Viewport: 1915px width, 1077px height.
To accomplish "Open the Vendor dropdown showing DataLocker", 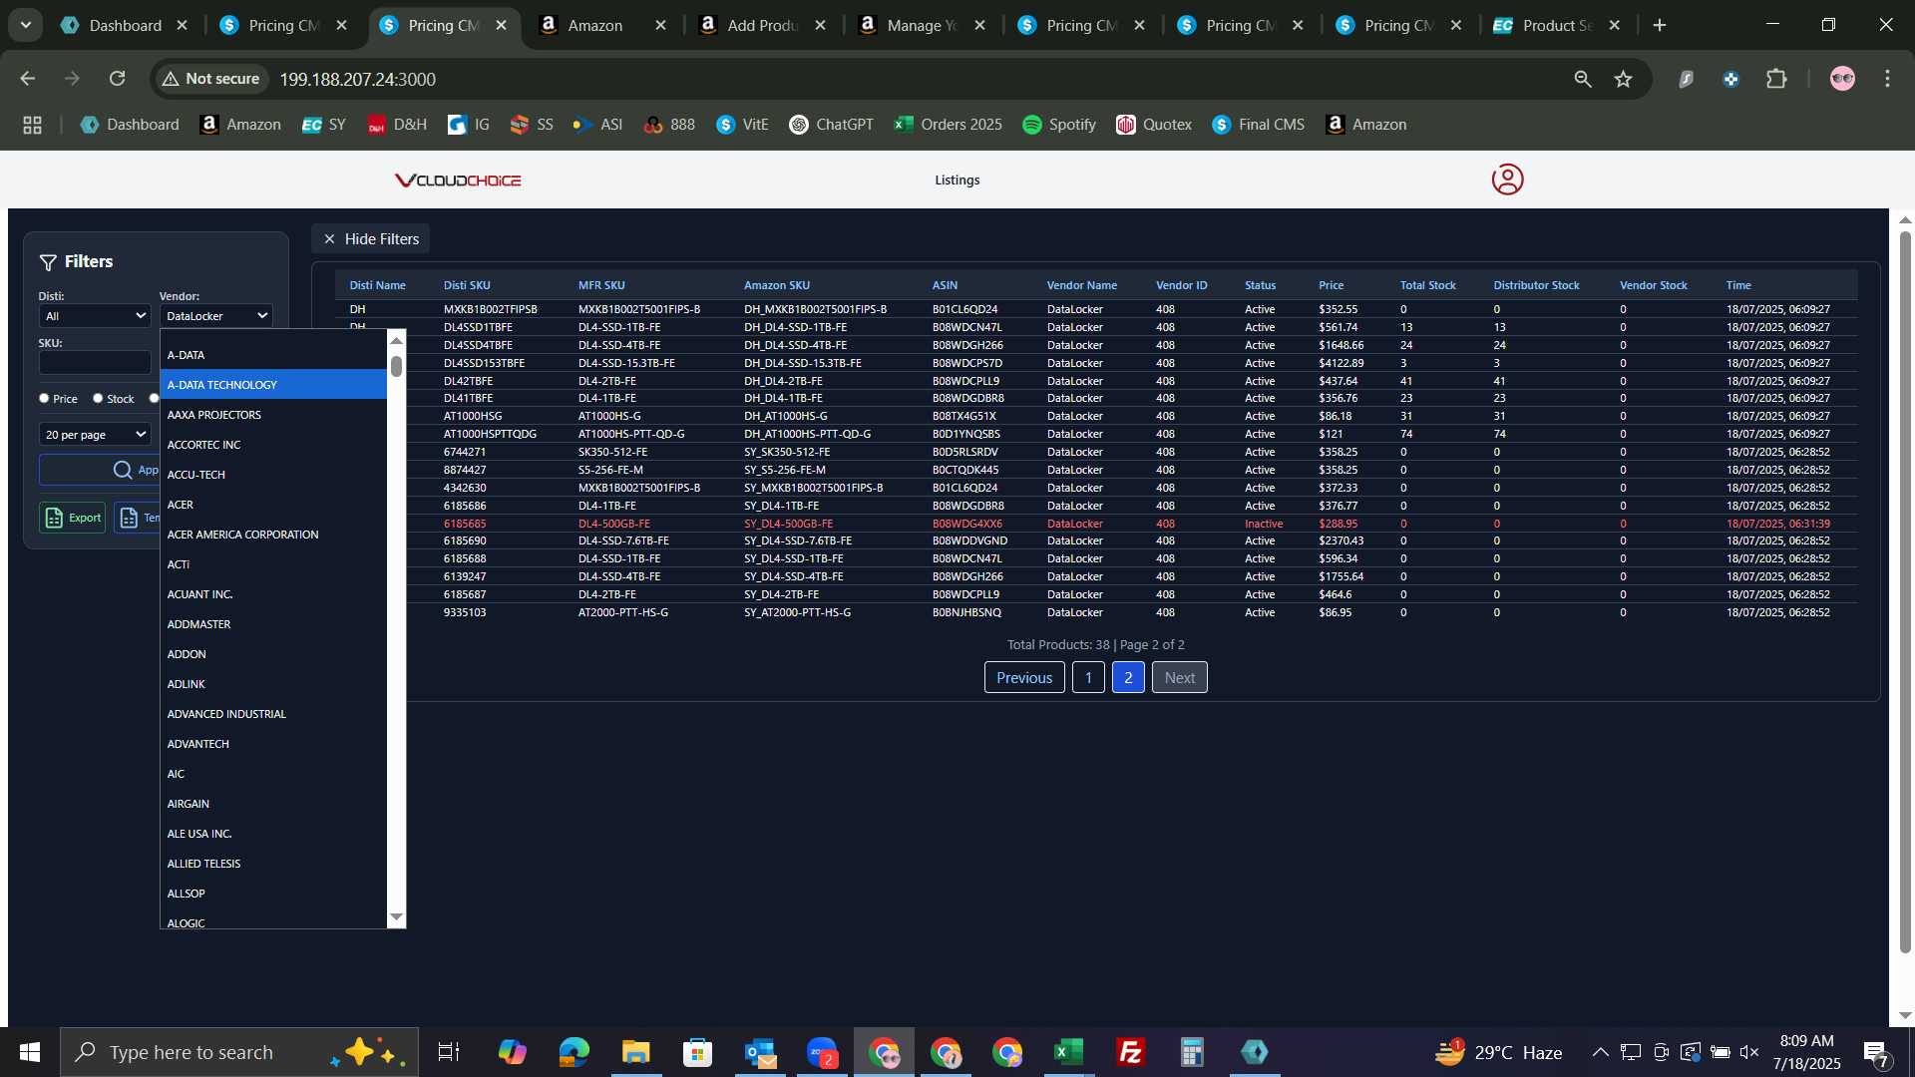I will coord(216,316).
